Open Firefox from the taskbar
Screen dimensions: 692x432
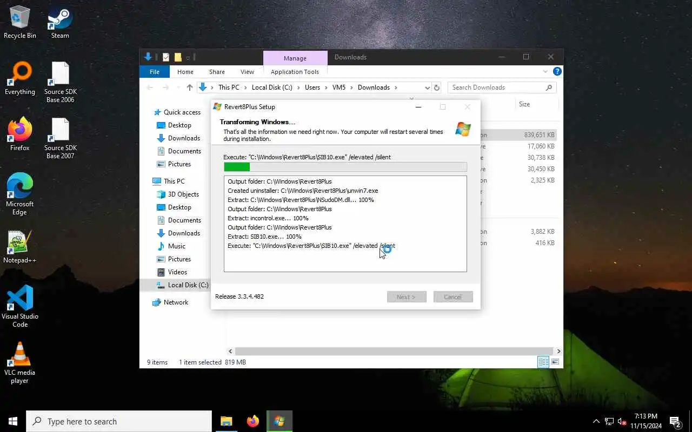(252, 421)
